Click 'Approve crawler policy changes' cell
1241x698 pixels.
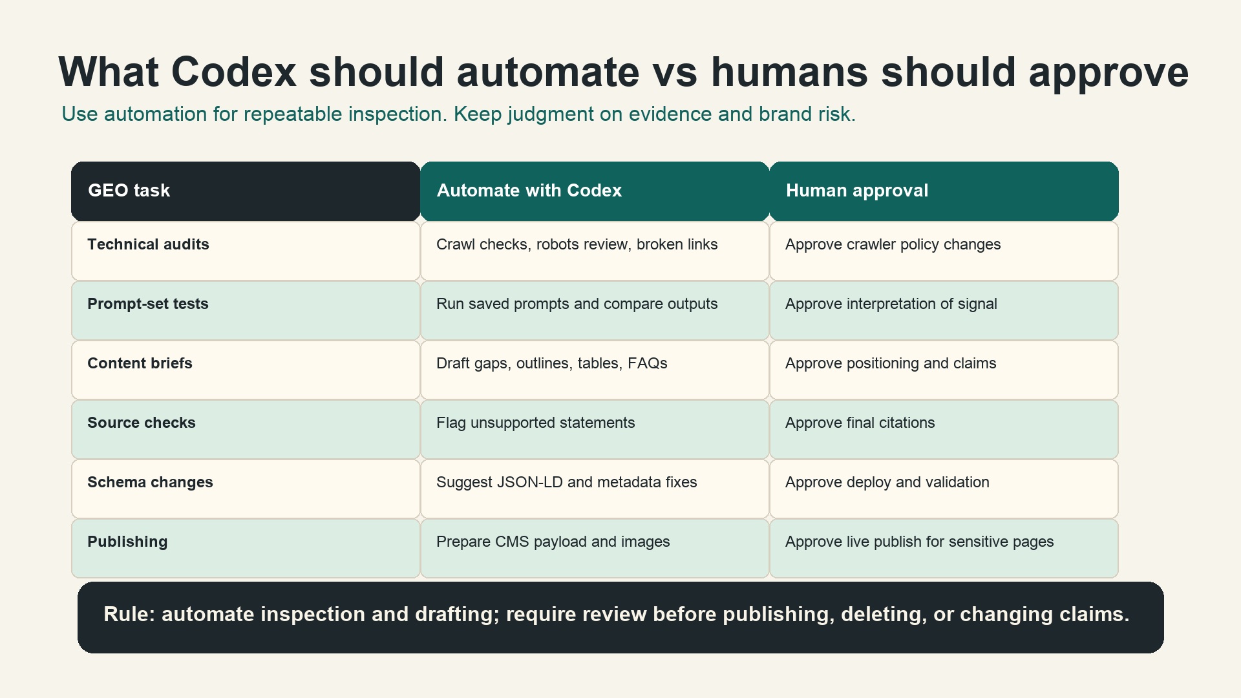pyautogui.click(x=944, y=251)
